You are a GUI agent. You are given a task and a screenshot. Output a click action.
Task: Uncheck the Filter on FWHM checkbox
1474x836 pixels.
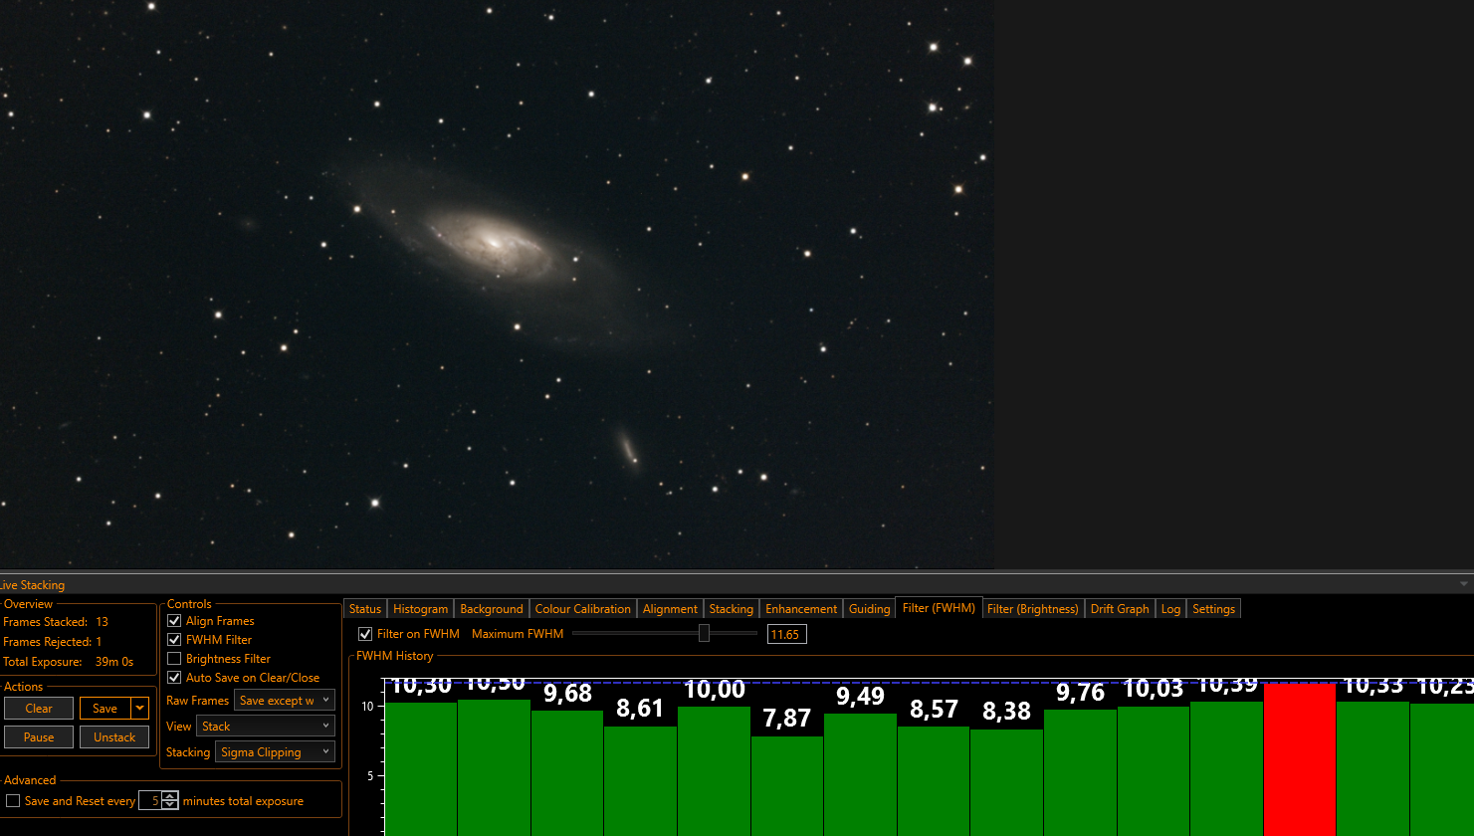[x=365, y=634]
